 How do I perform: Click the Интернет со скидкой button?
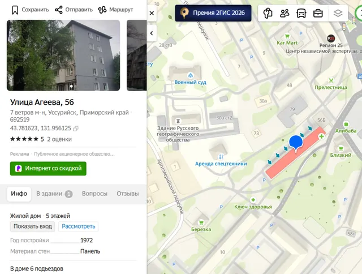coord(48,169)
